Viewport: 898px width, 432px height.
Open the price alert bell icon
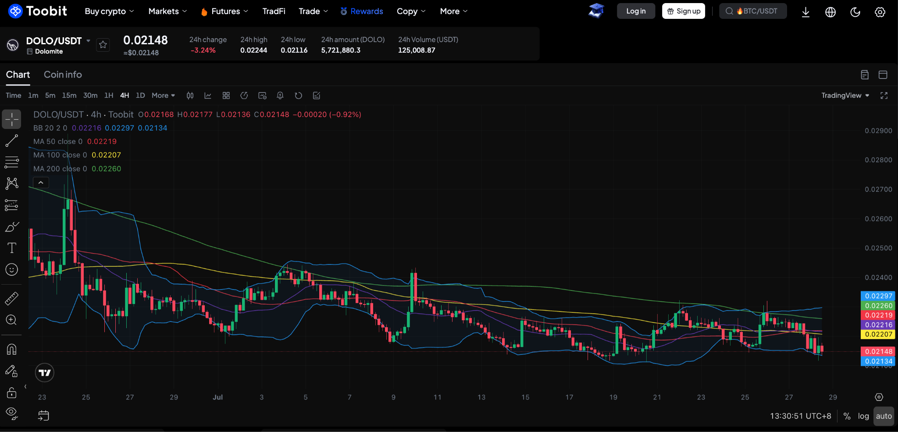(280, 96)
